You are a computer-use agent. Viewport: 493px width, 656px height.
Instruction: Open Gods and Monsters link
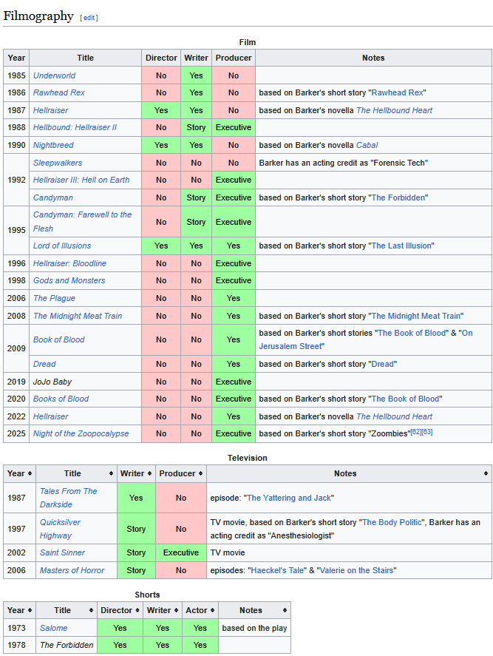tap(69, 281)
